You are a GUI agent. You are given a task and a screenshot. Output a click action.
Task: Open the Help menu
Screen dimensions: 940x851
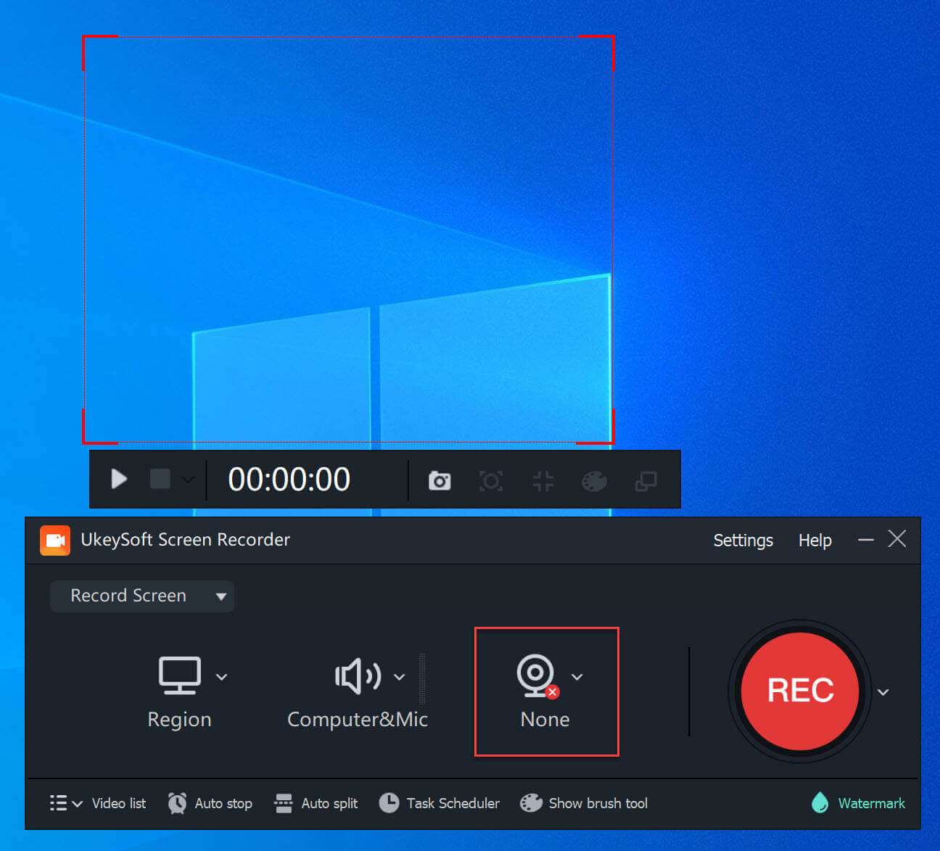(815, 540)
